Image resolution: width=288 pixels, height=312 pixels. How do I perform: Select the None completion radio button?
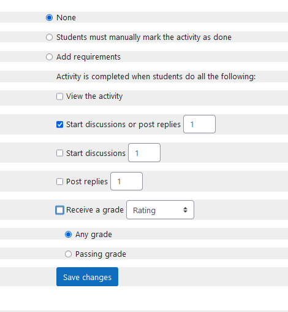tap(49, 18)
